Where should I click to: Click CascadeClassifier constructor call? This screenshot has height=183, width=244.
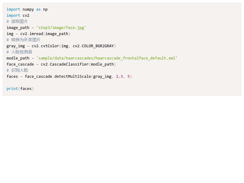(x=69, y=64)
